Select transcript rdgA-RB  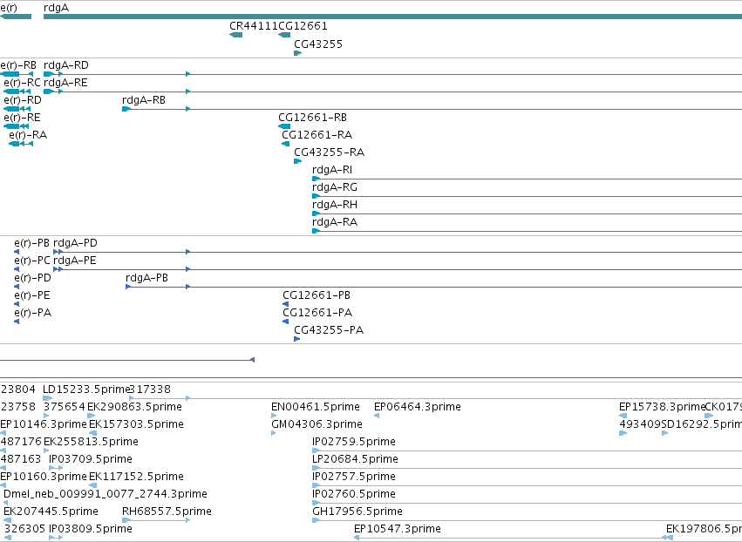(143, 100)
